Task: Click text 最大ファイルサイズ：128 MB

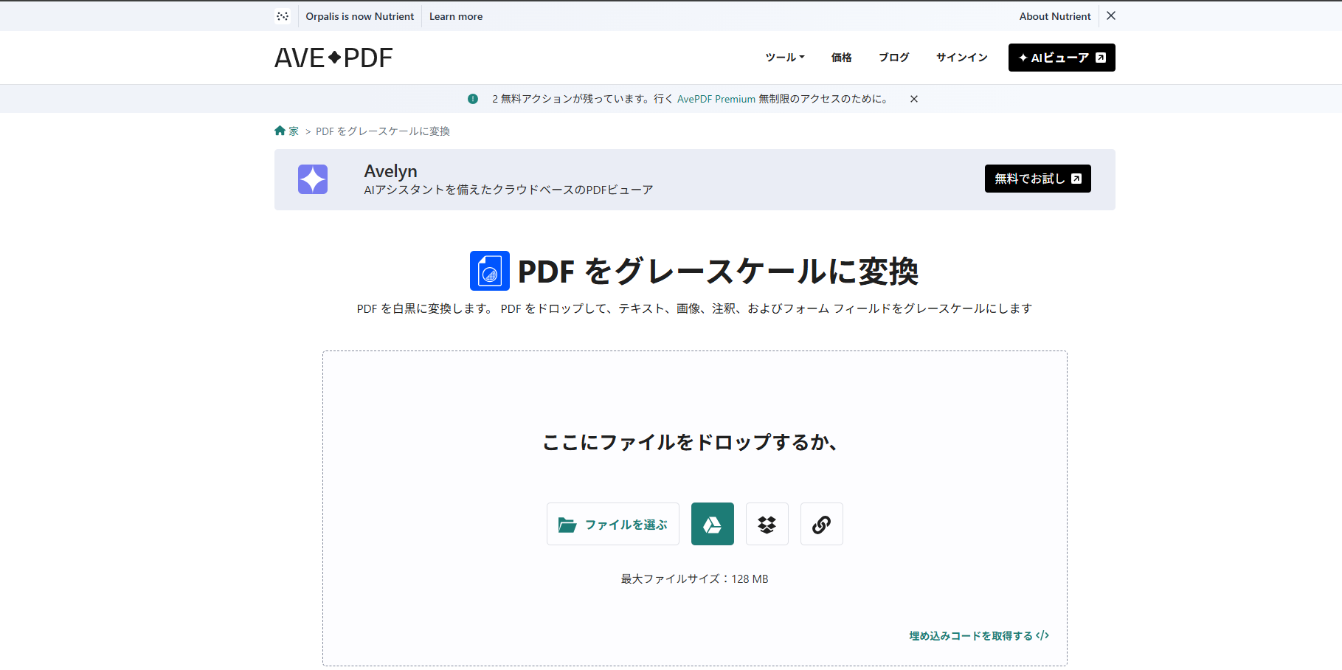Action: (694, 579)
